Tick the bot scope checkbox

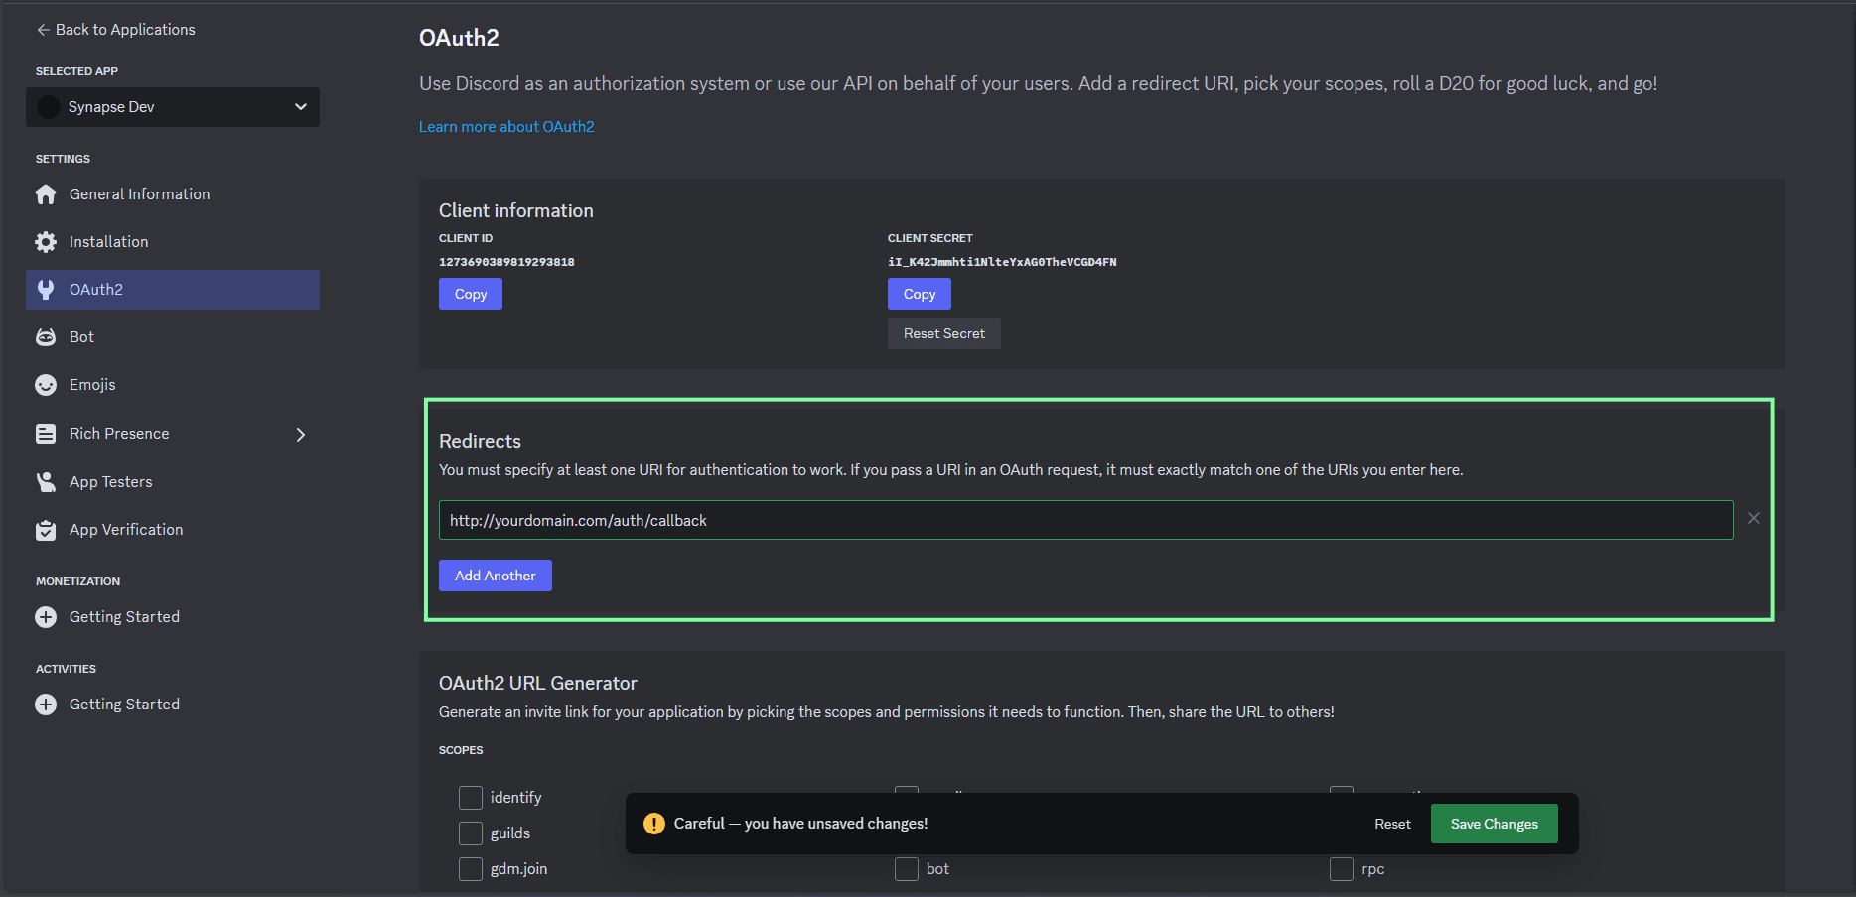pyautogui.click(x=907, y=869)
